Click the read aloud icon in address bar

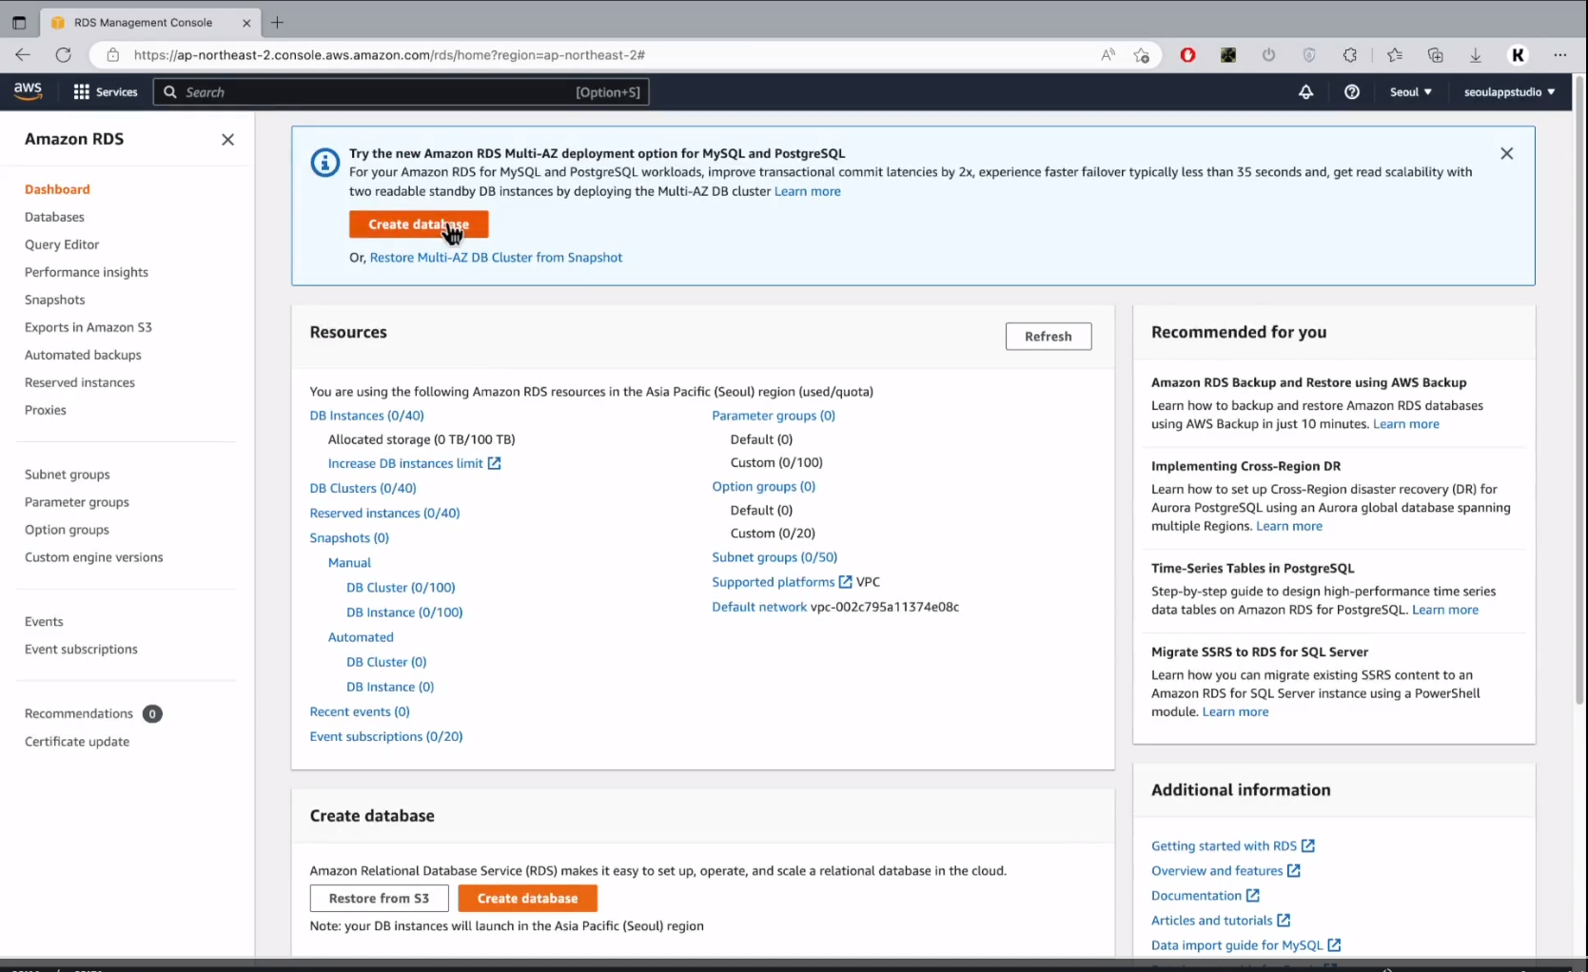point(1108,55)
